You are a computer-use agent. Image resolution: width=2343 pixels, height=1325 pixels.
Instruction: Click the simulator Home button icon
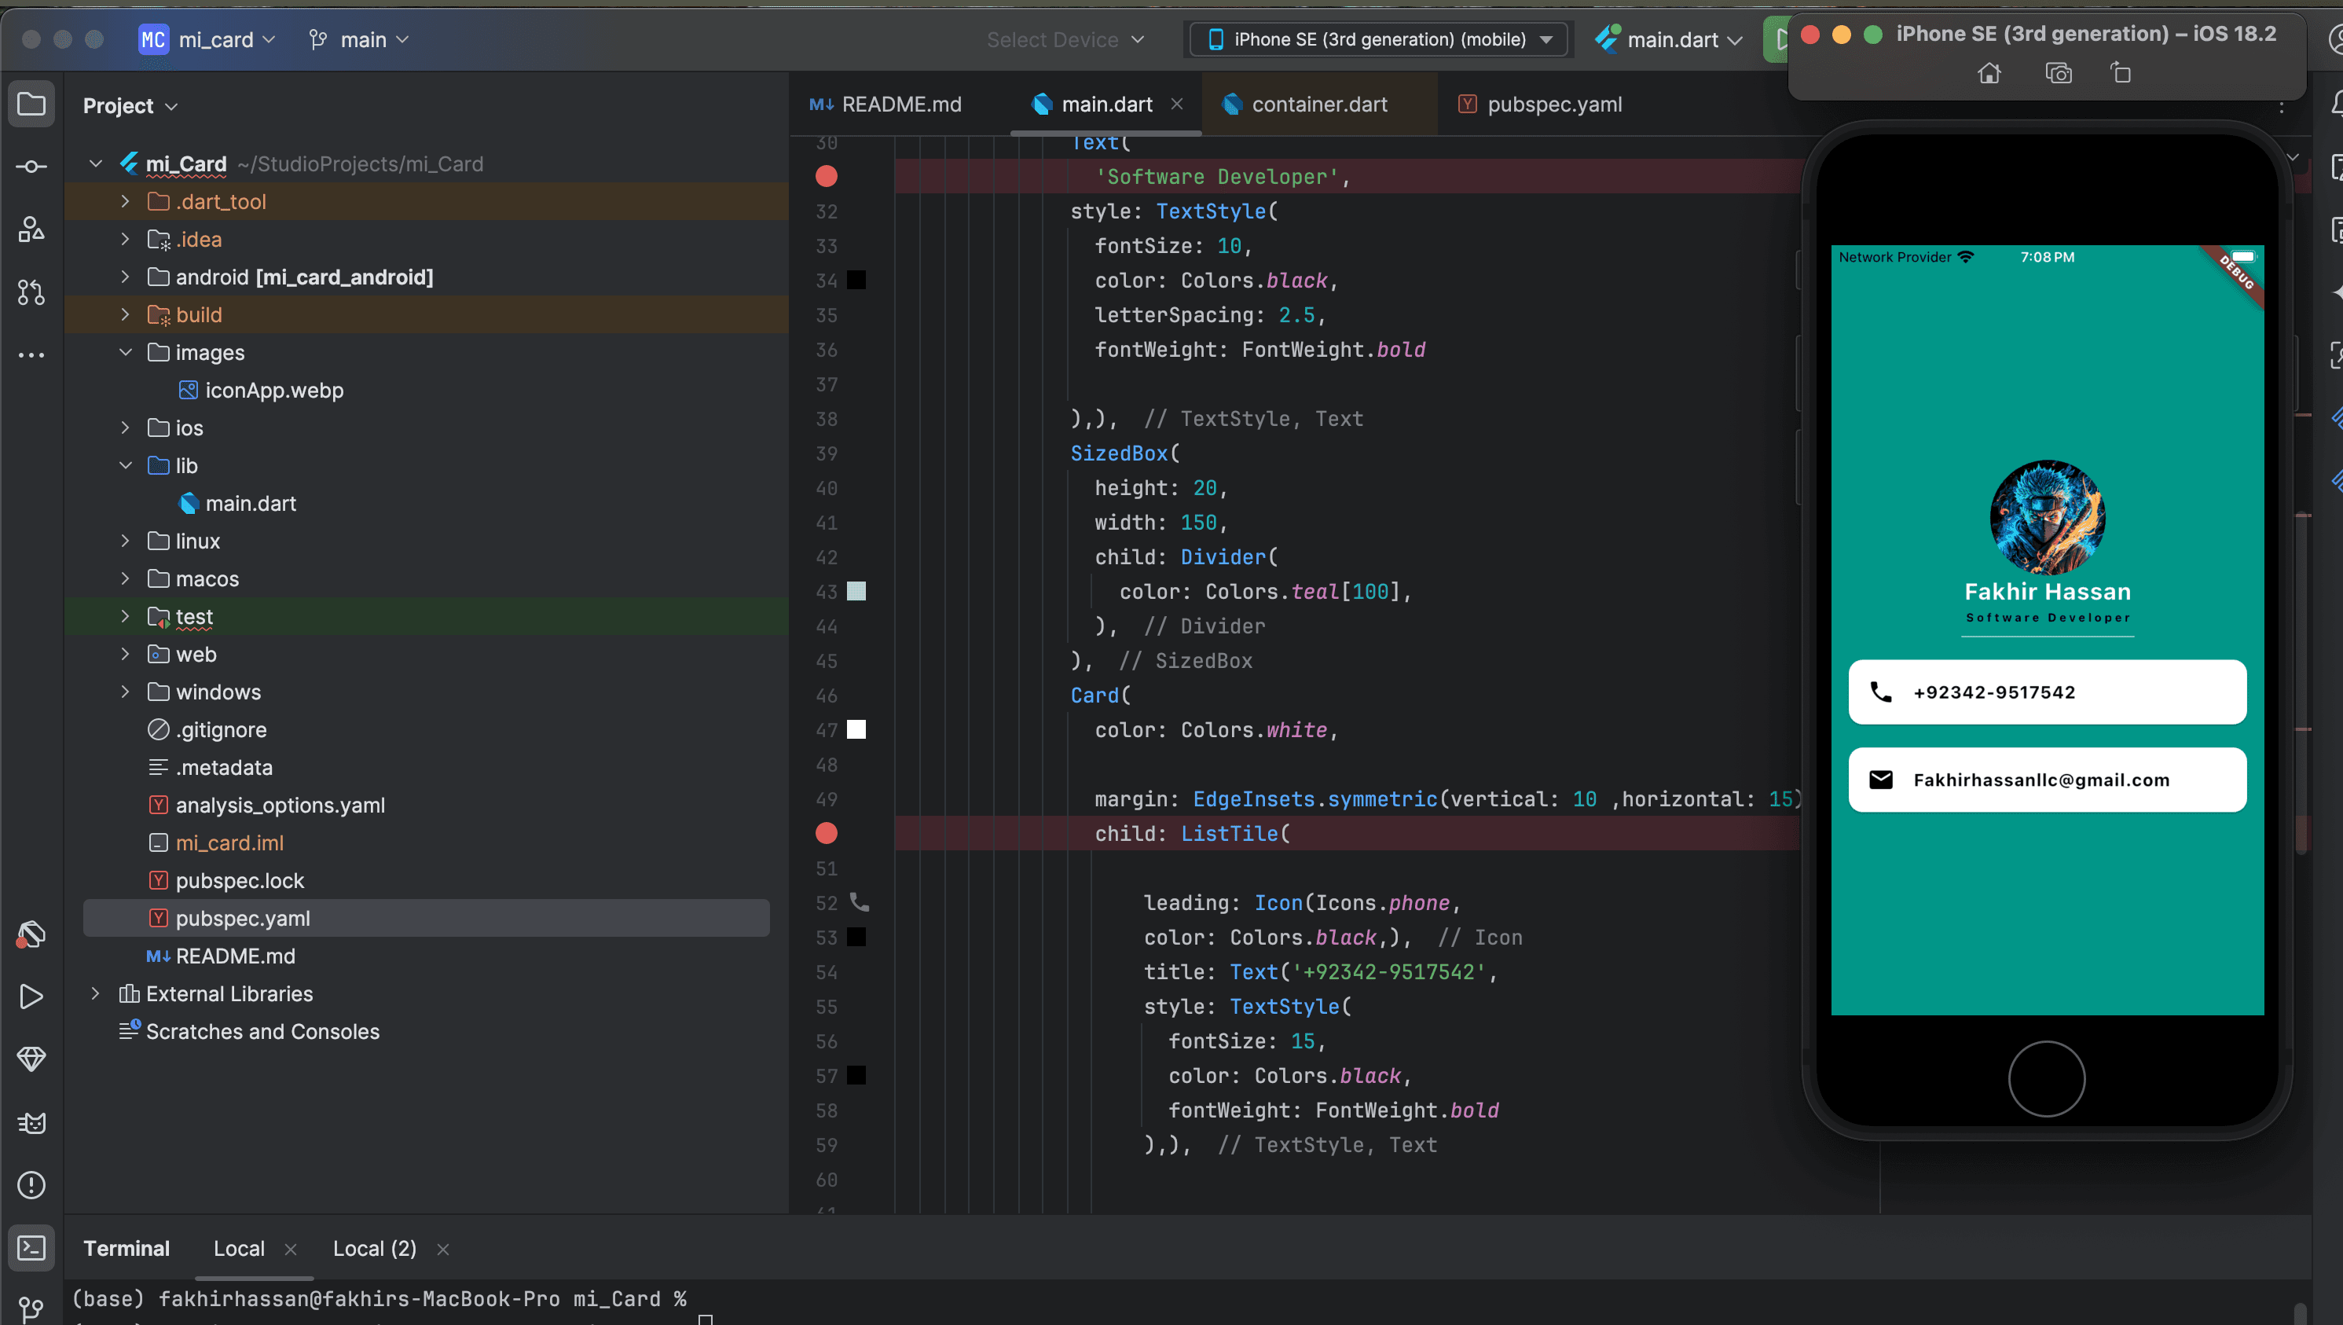[1989, 73]
